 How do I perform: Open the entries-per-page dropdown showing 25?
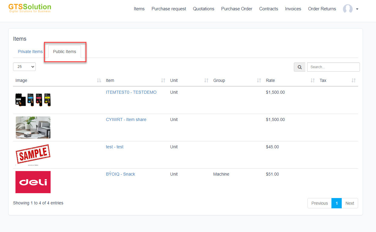pos(24,67)
